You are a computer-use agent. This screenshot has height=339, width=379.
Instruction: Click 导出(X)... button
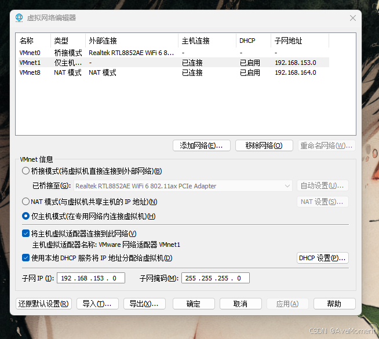coord(144,304)
